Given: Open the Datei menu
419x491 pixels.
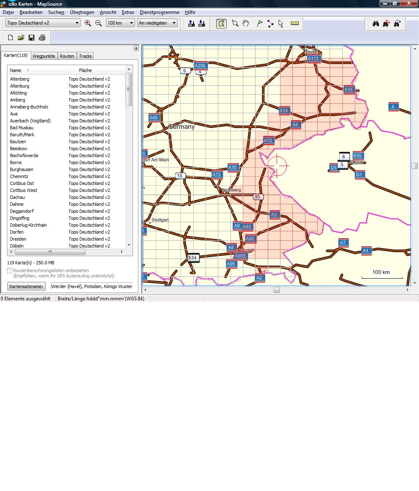Looking at the screenshot, I should (8, 12).
